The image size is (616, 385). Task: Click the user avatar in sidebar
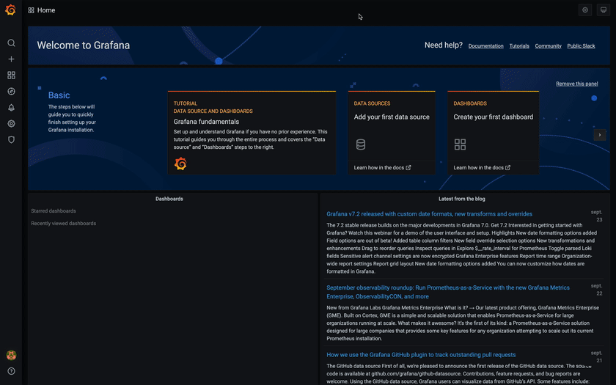[x=11, y=355]
